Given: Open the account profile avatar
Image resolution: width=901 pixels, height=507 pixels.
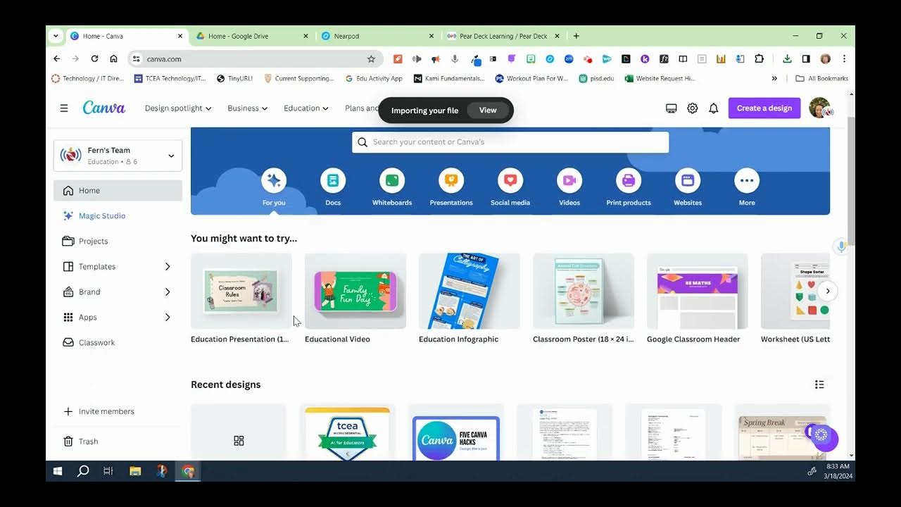Looking at the screenshot, I should (x=820, y=108).
